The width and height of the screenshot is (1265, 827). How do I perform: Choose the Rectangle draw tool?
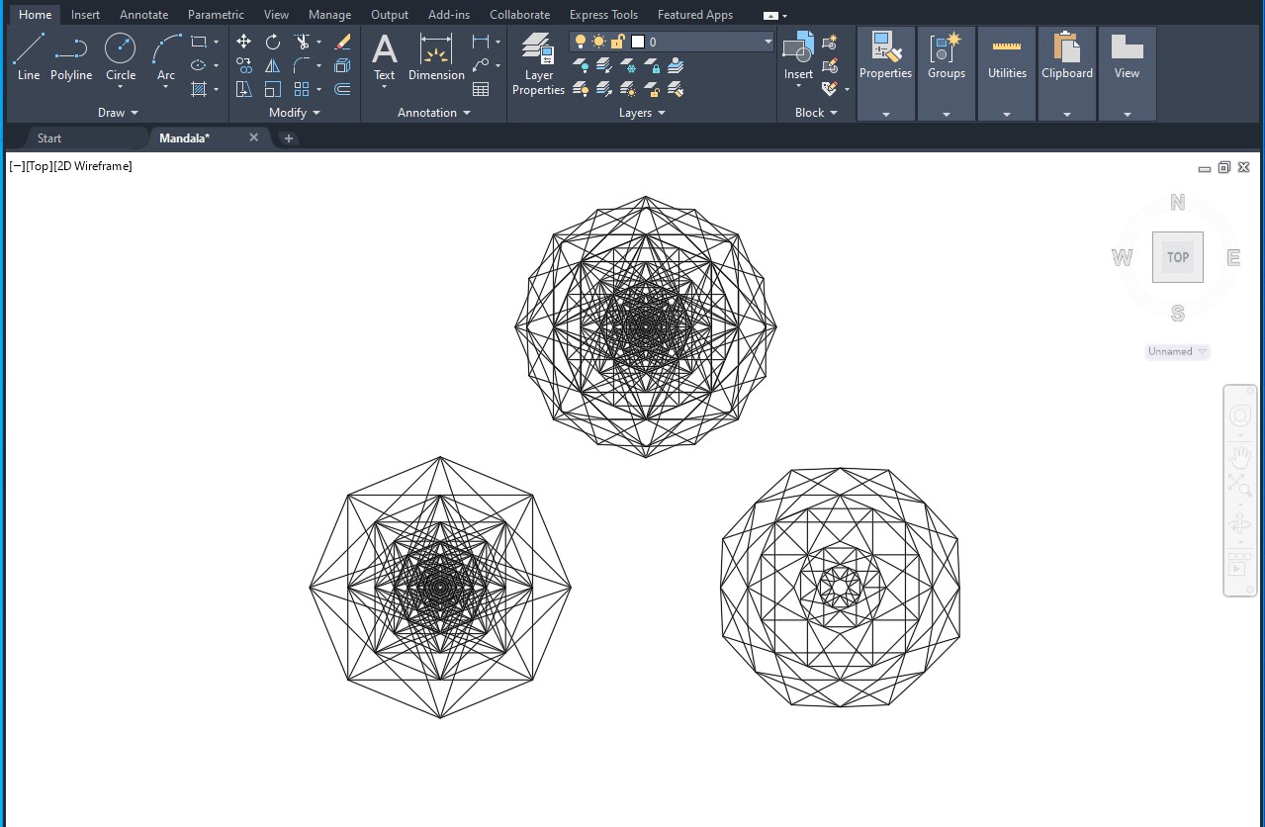[199, 42]
